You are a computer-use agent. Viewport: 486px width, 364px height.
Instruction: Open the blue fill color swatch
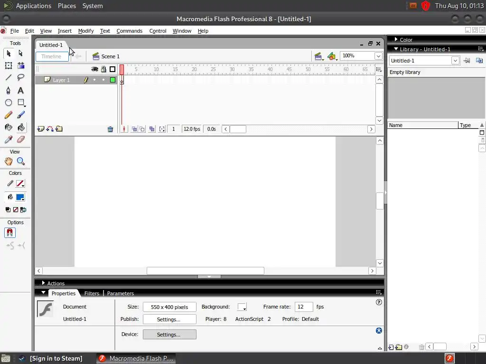click(x=20, y=197)
